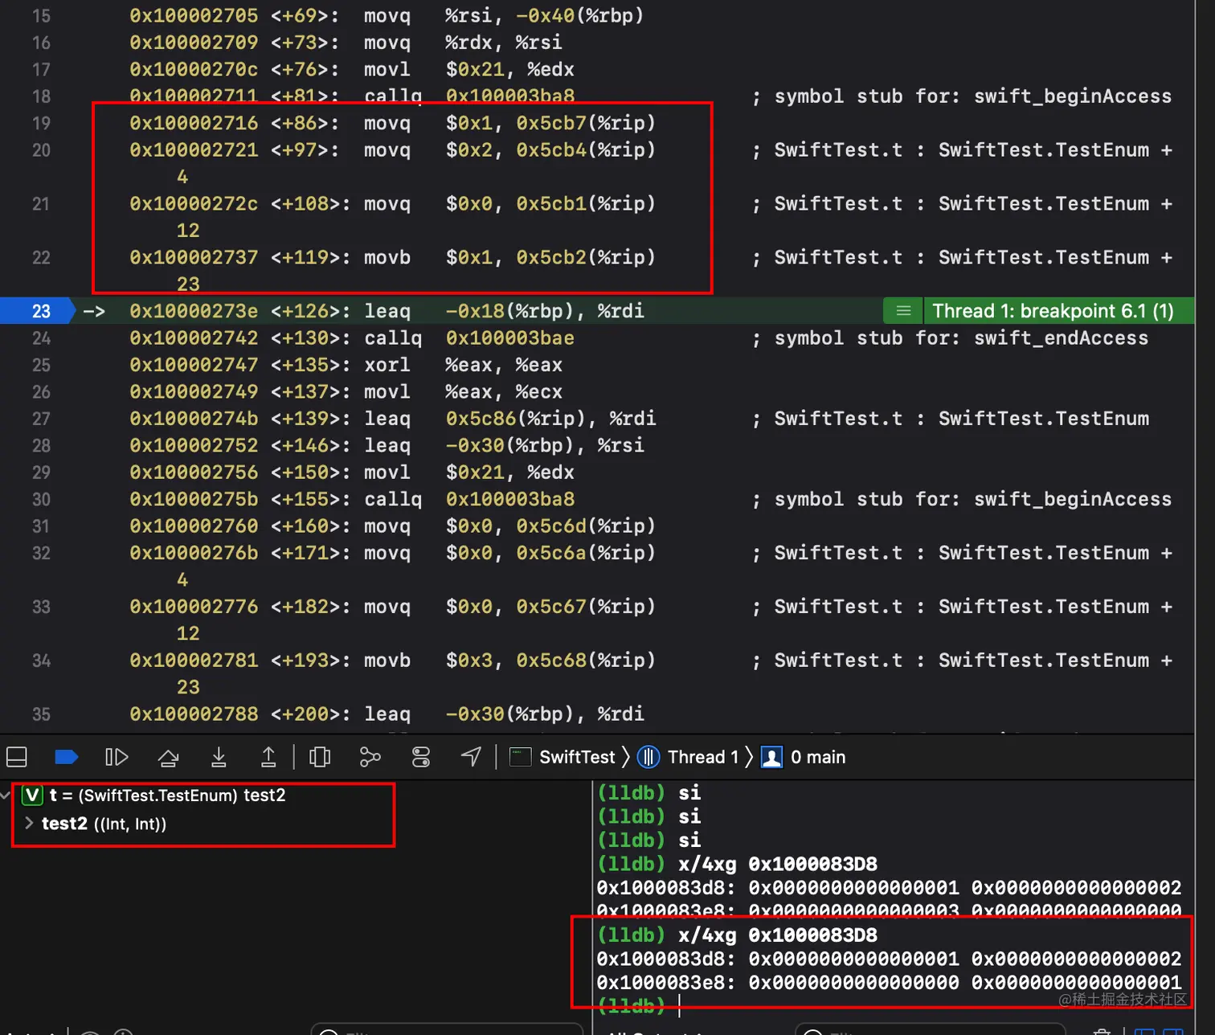
Task: Open the 0 main stack frame selector
Action: [804, 757]
